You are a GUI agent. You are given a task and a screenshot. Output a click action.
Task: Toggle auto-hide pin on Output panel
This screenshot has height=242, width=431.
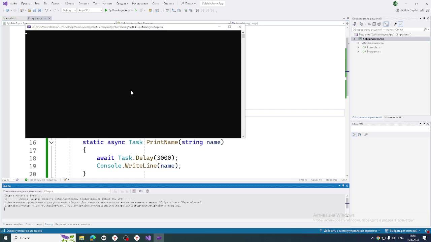click(343, 186)
